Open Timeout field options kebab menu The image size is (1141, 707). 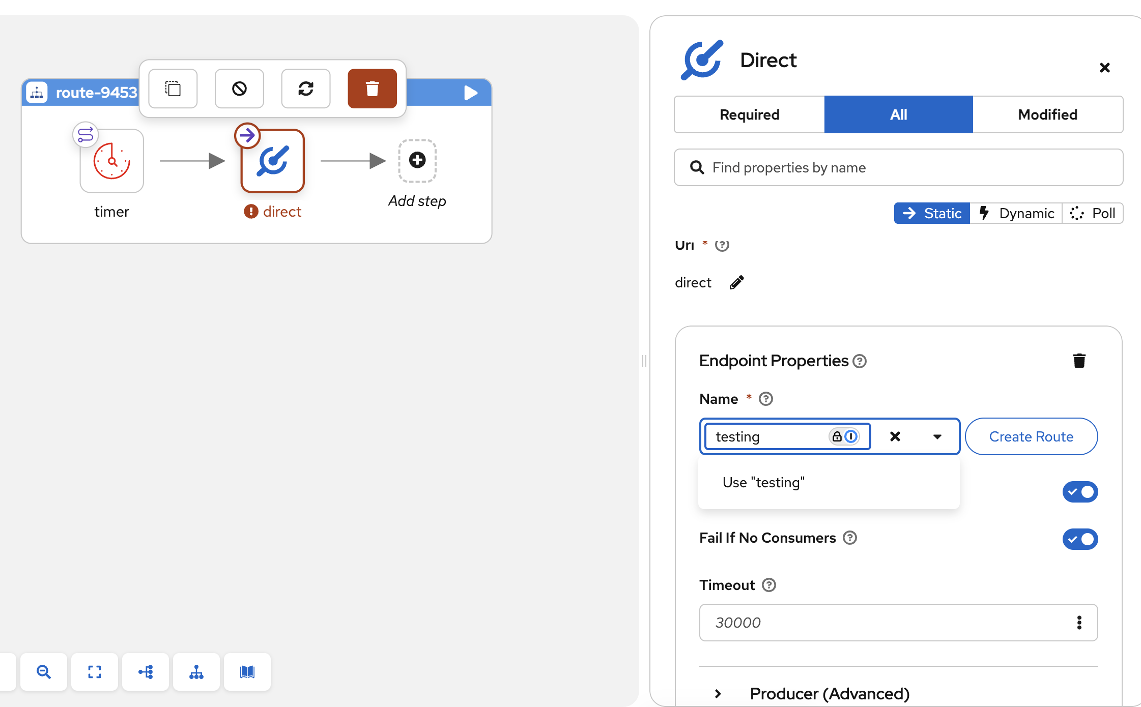coord(1079,623)
